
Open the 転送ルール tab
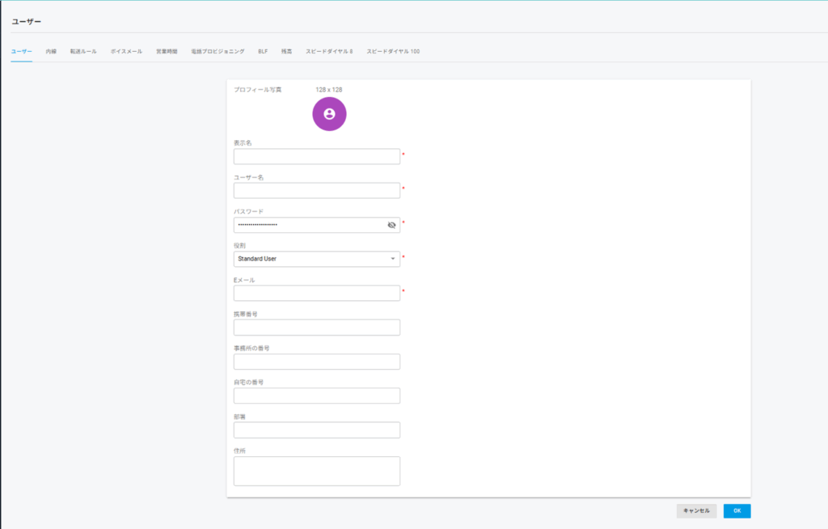pos(83,52)
